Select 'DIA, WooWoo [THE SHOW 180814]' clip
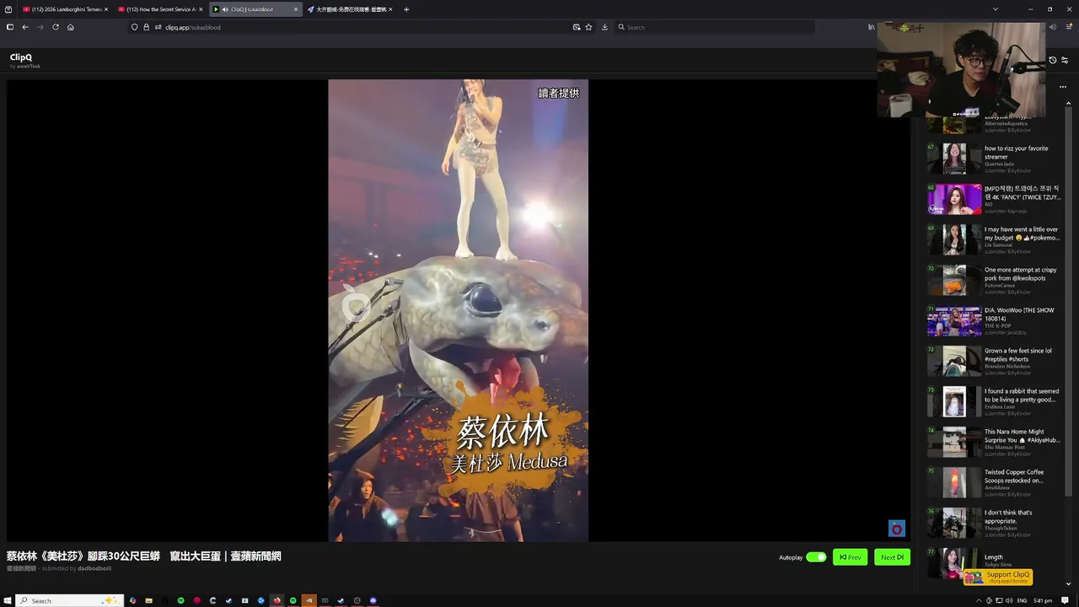 [995, 320]
